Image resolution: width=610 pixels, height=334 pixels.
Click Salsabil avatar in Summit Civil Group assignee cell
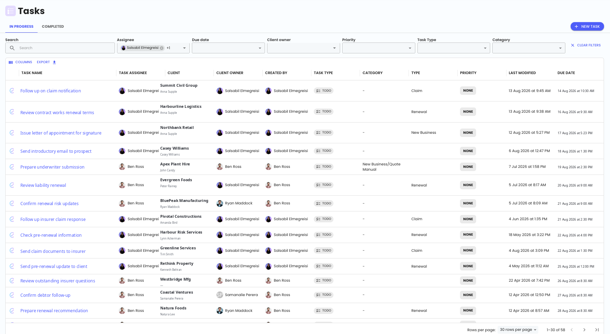(122, 91)
